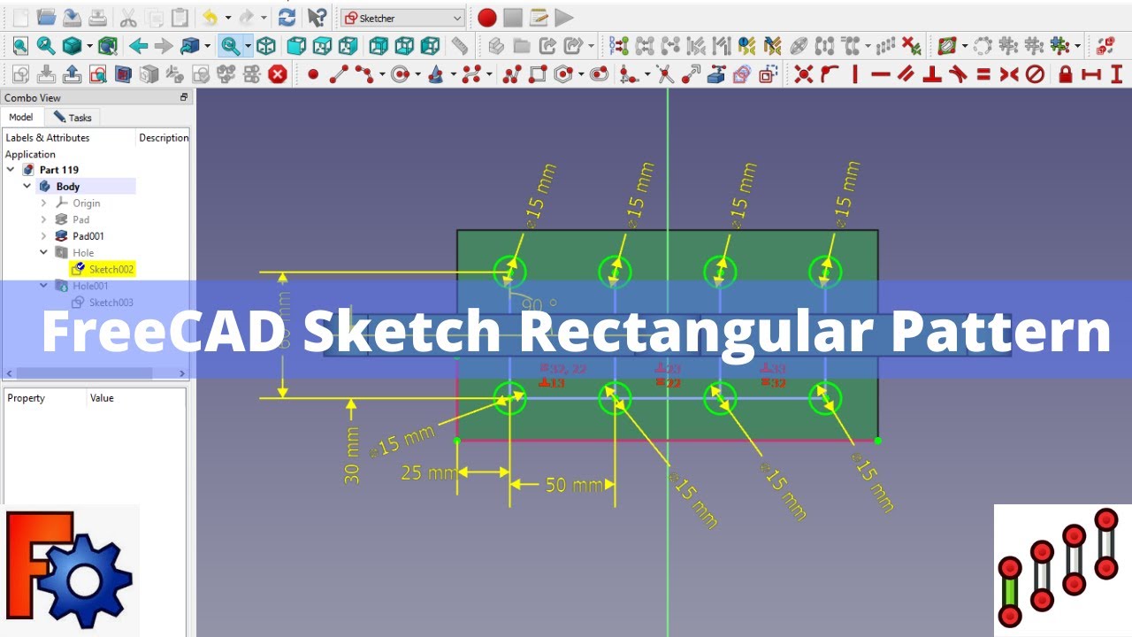
Task: Click the red stop operation X icon
Action: point(278,74)
